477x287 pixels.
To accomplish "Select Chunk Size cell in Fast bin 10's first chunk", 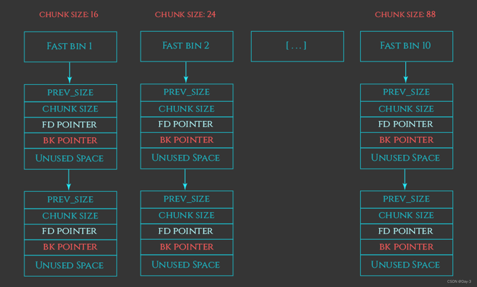I will [406, 109].
